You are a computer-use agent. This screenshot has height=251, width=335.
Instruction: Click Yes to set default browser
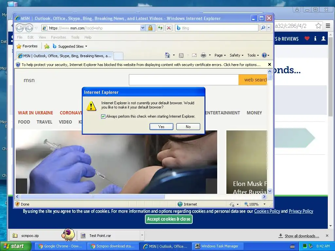(161, 126)
